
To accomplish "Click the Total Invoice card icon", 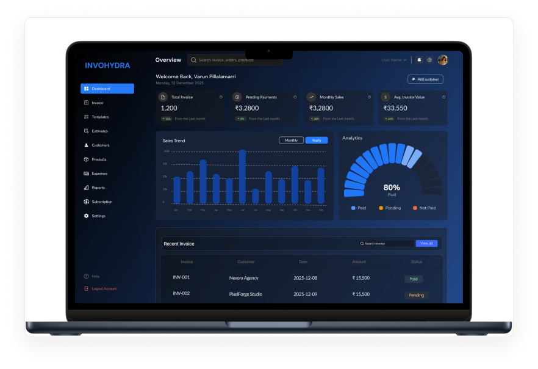I will point(163,97).
